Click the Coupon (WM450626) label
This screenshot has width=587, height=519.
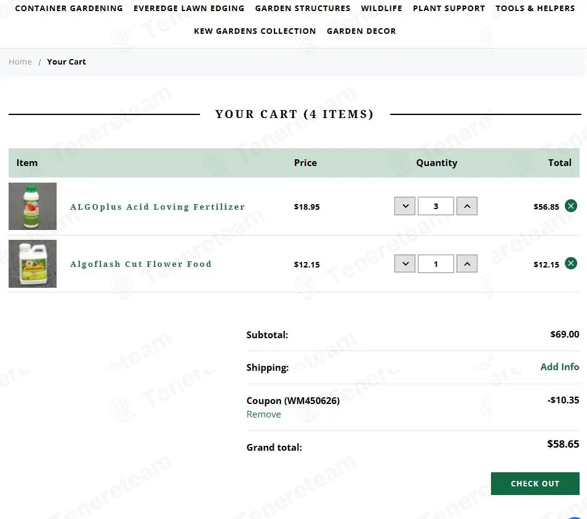click(x=293, y=401)
